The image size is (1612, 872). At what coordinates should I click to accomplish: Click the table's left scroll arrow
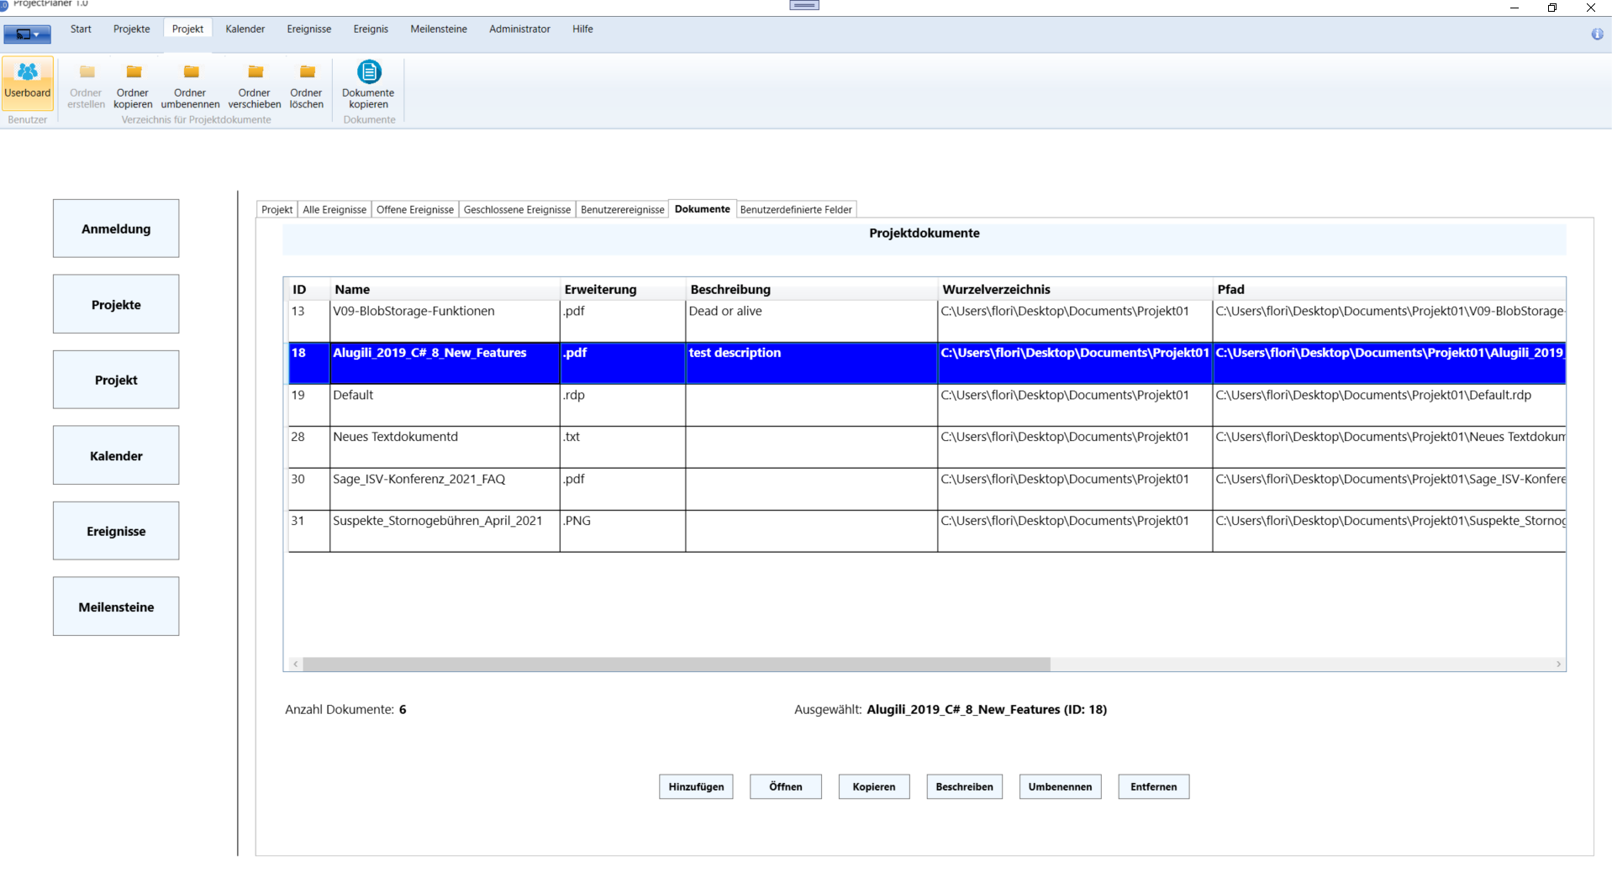(x=295, y=664)
